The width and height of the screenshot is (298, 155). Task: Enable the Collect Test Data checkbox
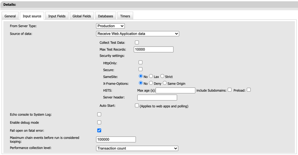point(137,42)
